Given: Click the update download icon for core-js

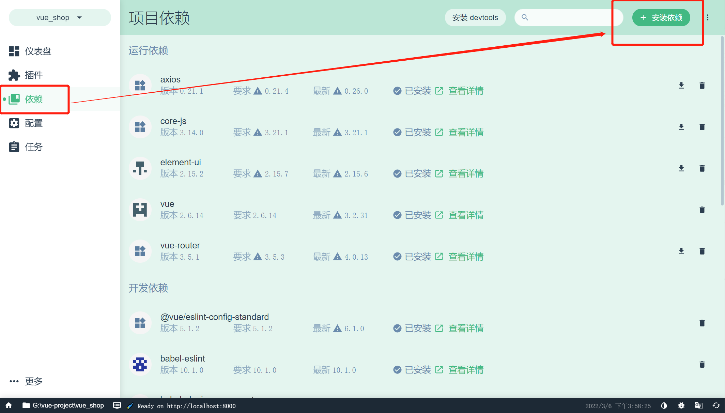Looking at the screenshot, I should (681, 127).
